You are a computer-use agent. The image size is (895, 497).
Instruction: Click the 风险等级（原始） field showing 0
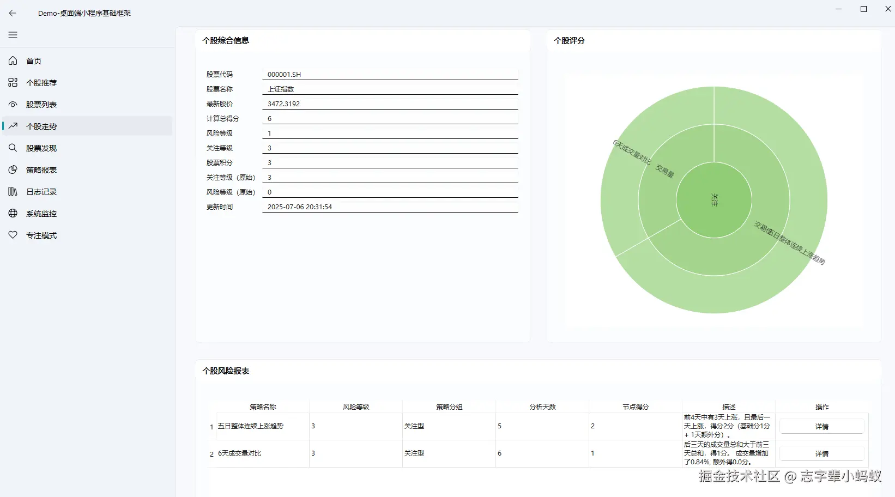click(390, 192)
